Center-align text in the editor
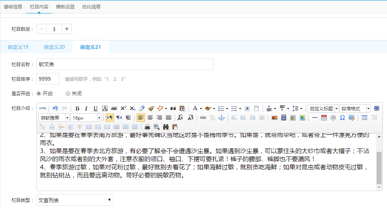The height and width of the screenshot is (208, 387). tap(150, 118)
